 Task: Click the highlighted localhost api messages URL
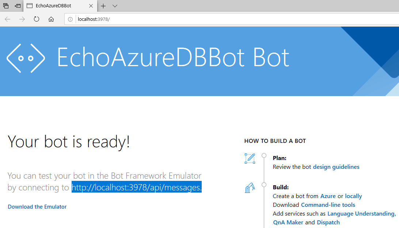pyautogui.click(x=136, y=187)
